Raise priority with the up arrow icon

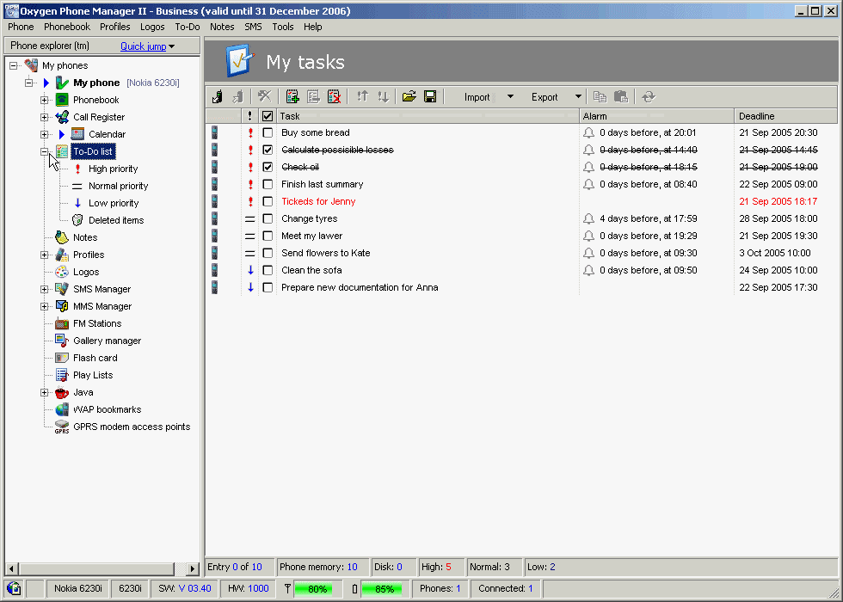362,96
